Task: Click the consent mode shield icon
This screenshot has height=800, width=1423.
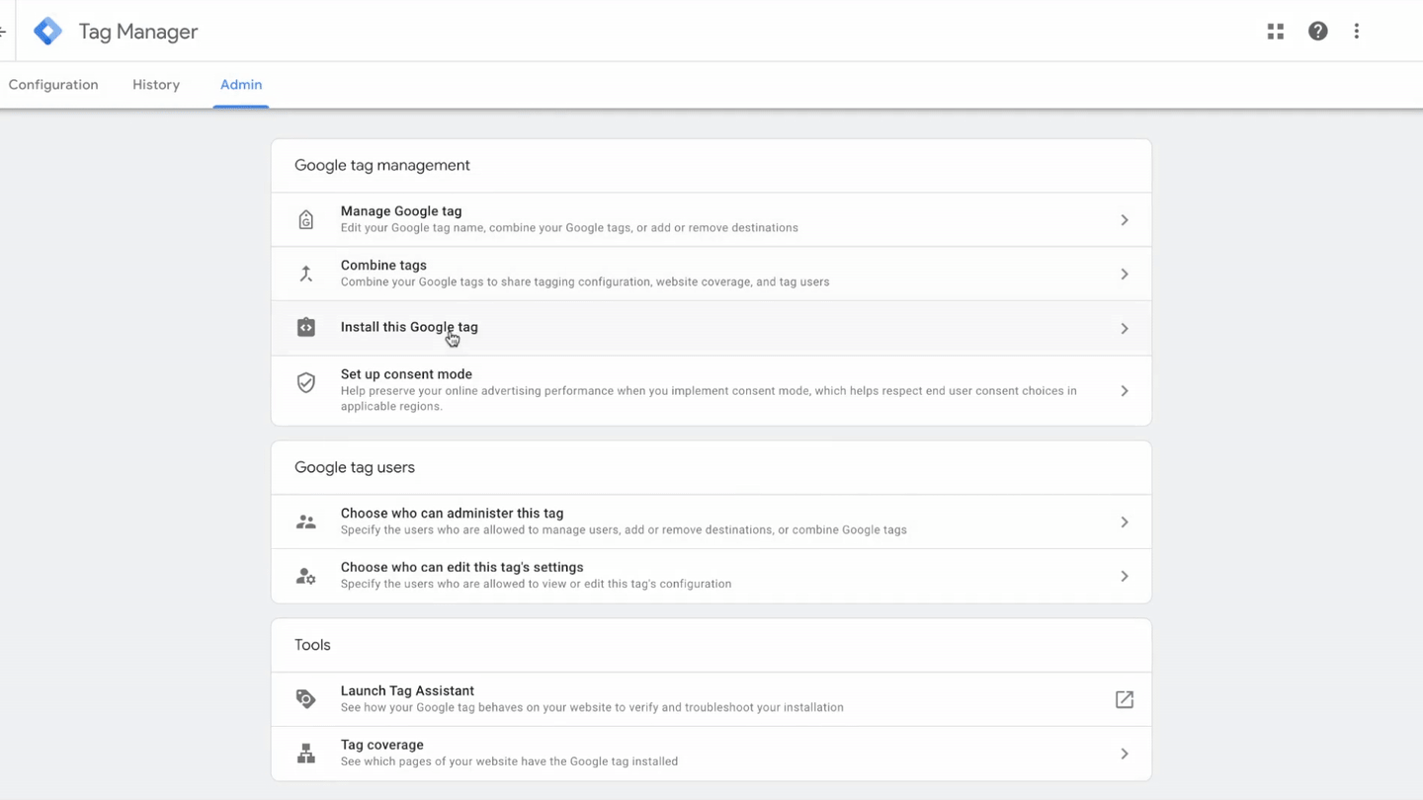Action: click(306, 382)
